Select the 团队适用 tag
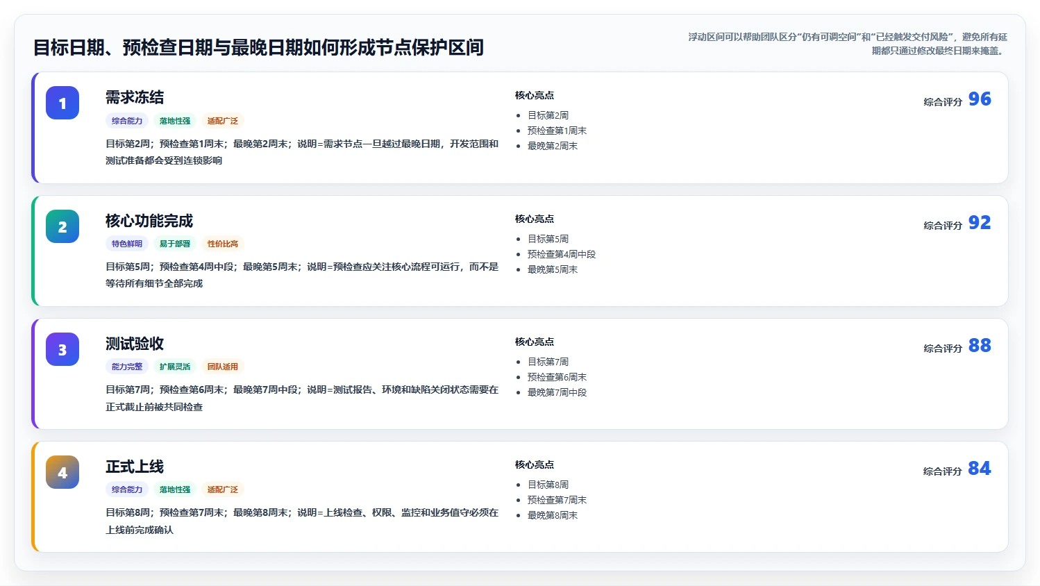Screen dimensions: 1040x586 (223, 367)
